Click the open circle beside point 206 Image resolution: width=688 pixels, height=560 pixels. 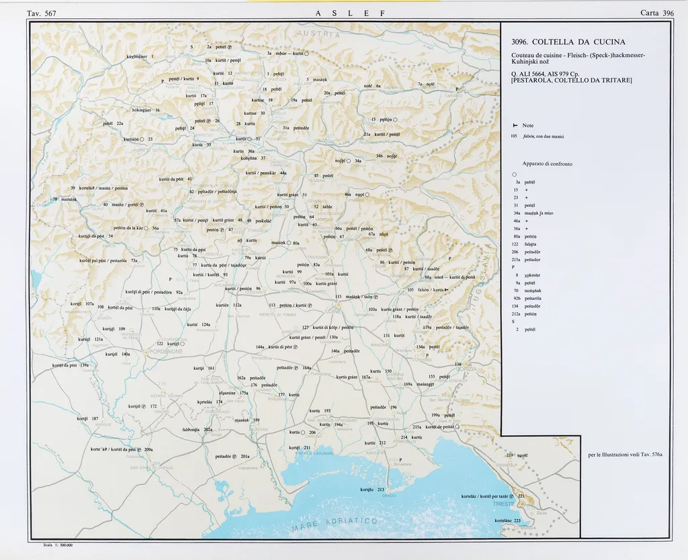303,432
